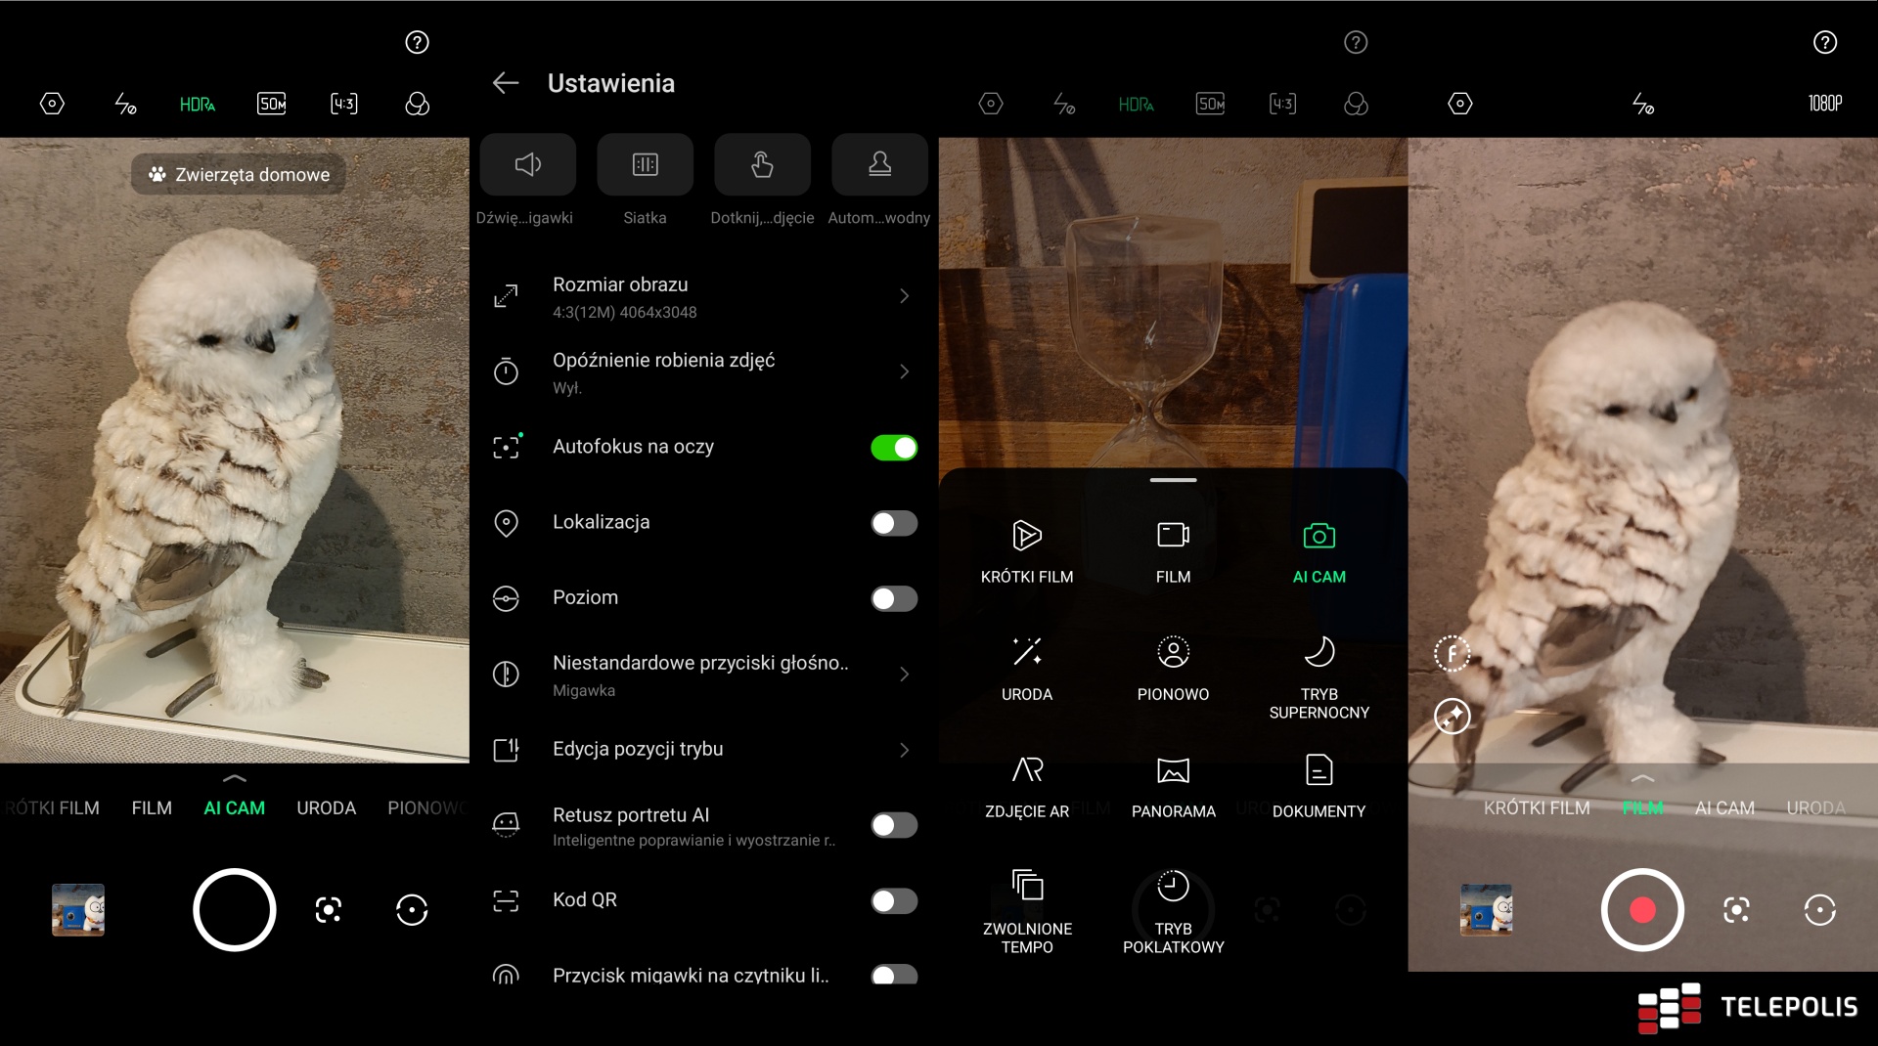Expand Opóźnienie robienia zdjęć setting
Image resolution: width=1878 pixels, height=1046 pixels.
point(904,371)
